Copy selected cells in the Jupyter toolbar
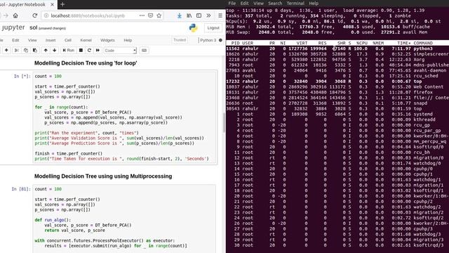The image size is (449, 253). pos(26,50)
